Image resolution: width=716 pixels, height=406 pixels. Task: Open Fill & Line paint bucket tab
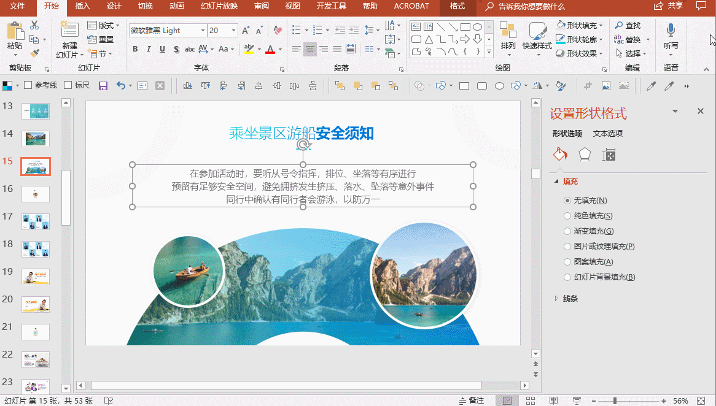(x=560, y=155)
